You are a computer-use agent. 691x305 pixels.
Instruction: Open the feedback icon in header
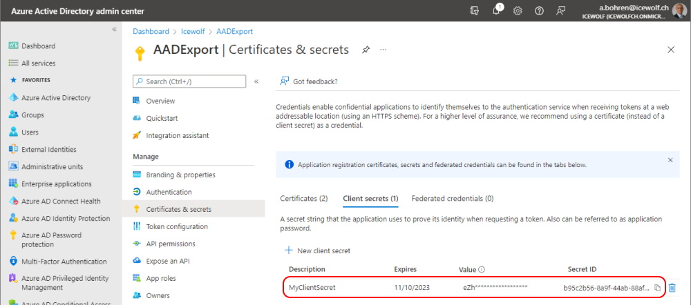tap(560, 11)
